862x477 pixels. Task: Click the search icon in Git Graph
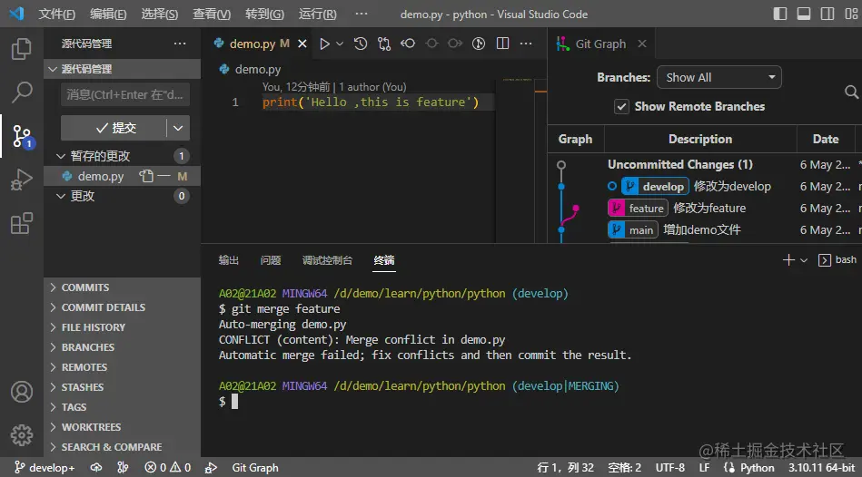[851, 92]
